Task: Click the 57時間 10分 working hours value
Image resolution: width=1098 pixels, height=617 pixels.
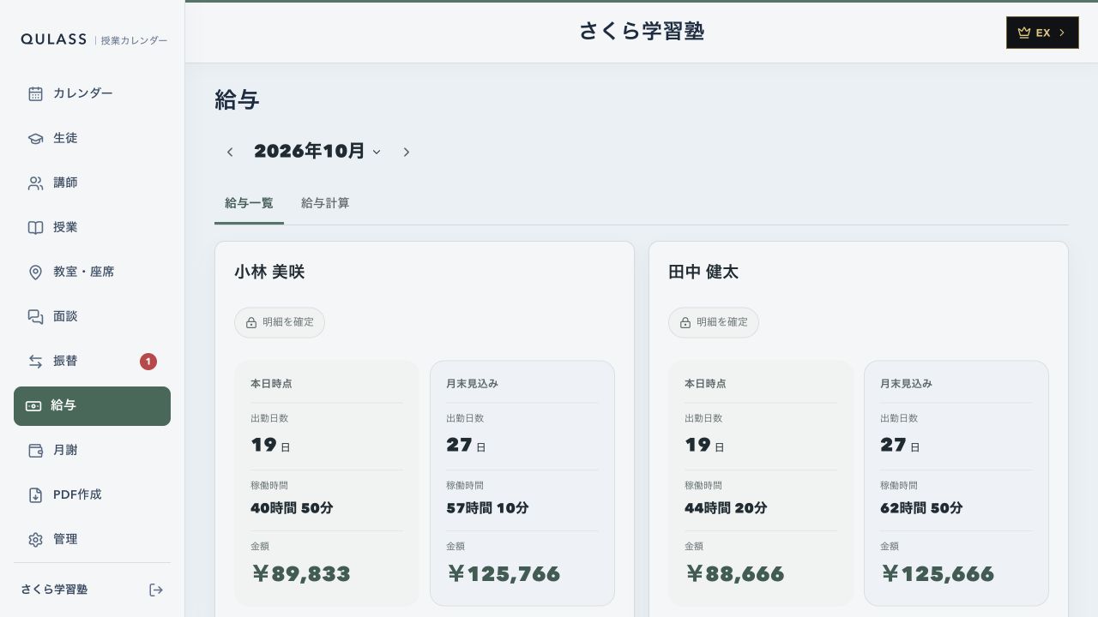Action: click(x=487, y=508)
